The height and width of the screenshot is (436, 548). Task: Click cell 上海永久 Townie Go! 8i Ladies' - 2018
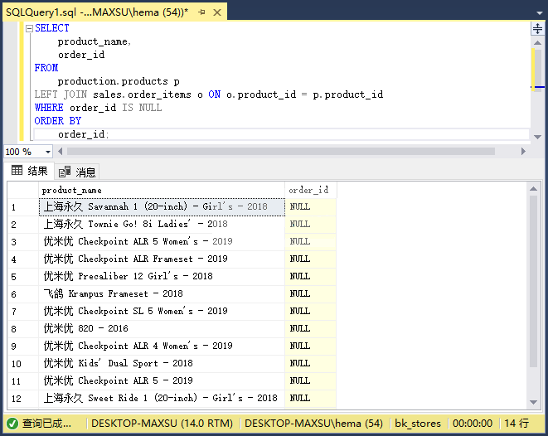[x=162, y=225]
